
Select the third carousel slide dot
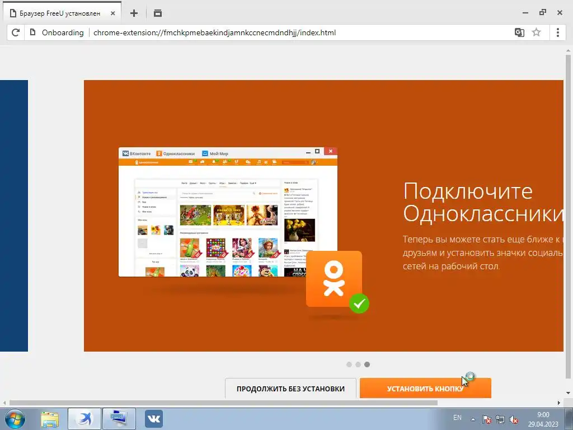[x=367, y=364]
